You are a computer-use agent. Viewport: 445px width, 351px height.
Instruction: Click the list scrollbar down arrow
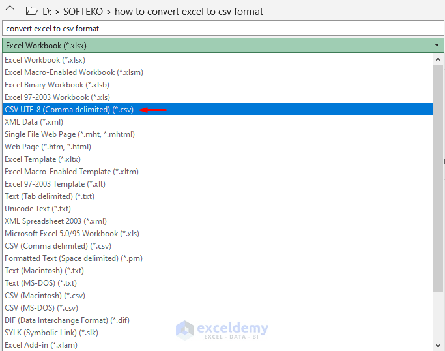coord(438,346)
